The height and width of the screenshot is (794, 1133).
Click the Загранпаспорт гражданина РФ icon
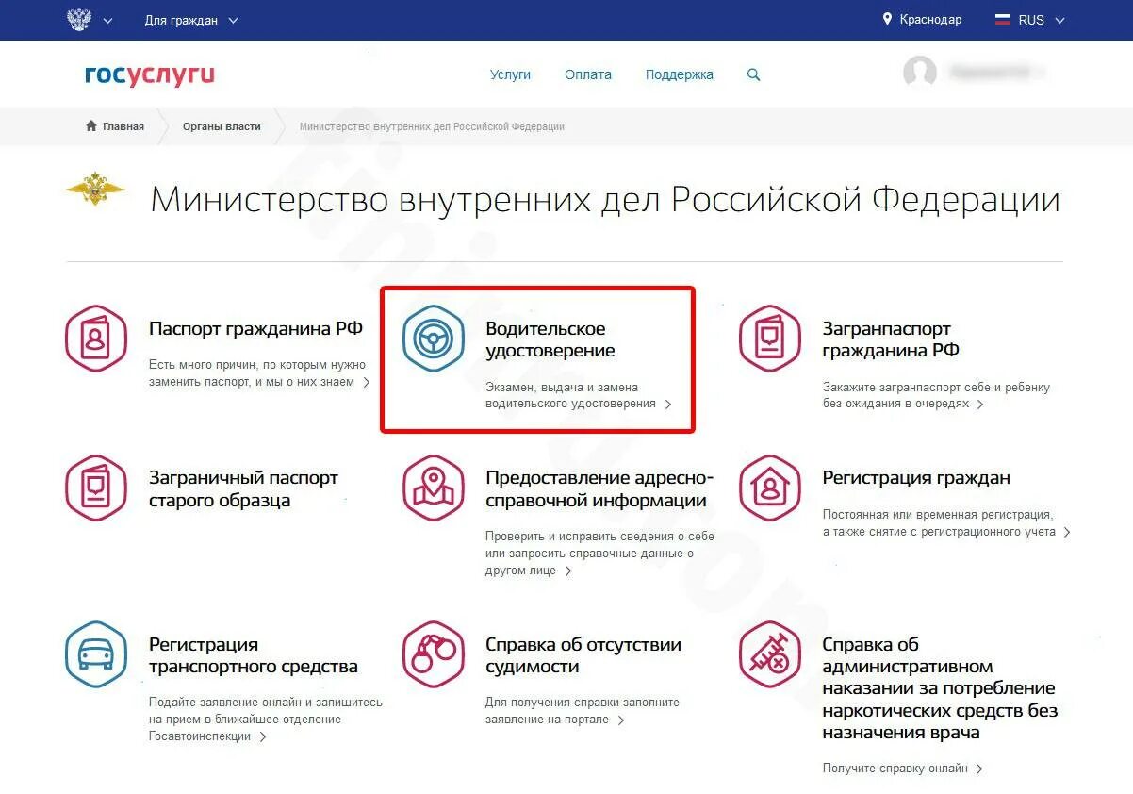click(x=770, y=337)
